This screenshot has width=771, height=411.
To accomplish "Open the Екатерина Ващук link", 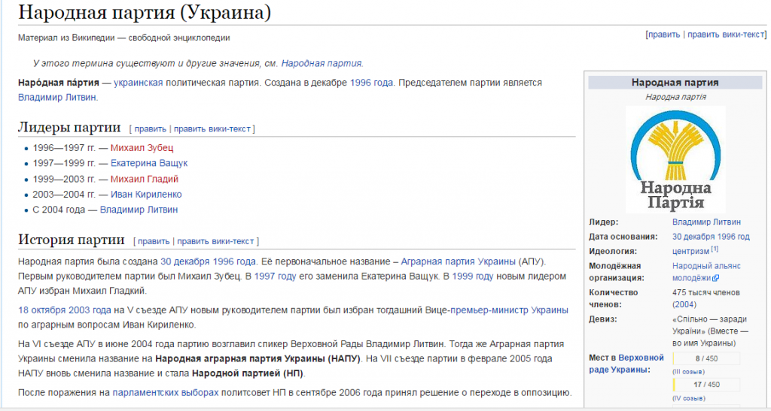I will coord(149,163).
